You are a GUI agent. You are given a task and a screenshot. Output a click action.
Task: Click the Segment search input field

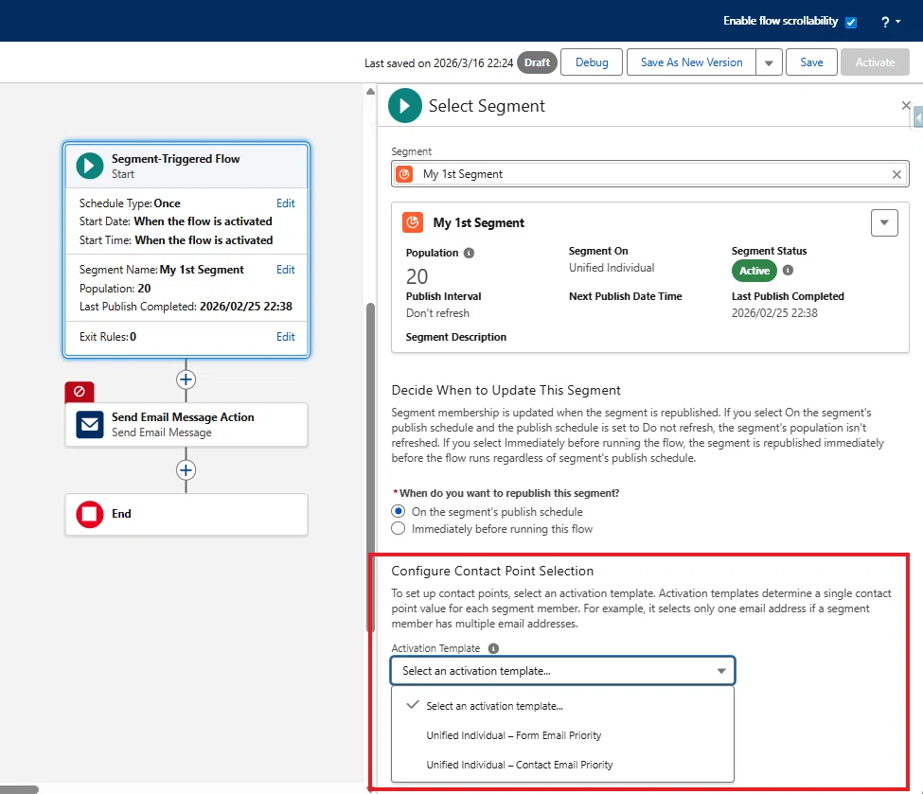click(649, 174)
